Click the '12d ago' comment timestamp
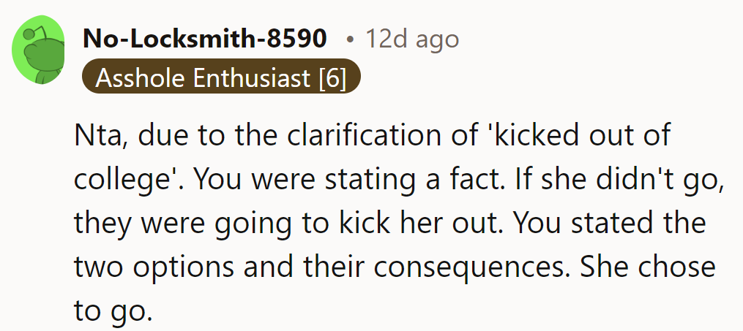 click(x=412, y=39)
